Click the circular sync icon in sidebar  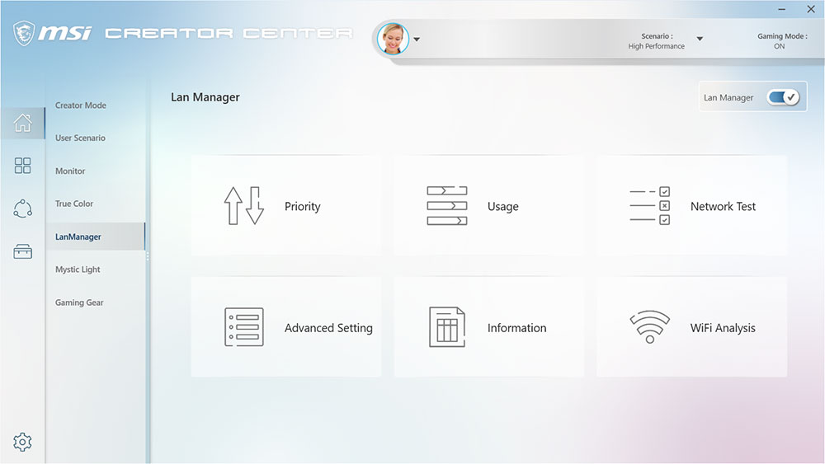pyautogui.click(x=23, y=209)
